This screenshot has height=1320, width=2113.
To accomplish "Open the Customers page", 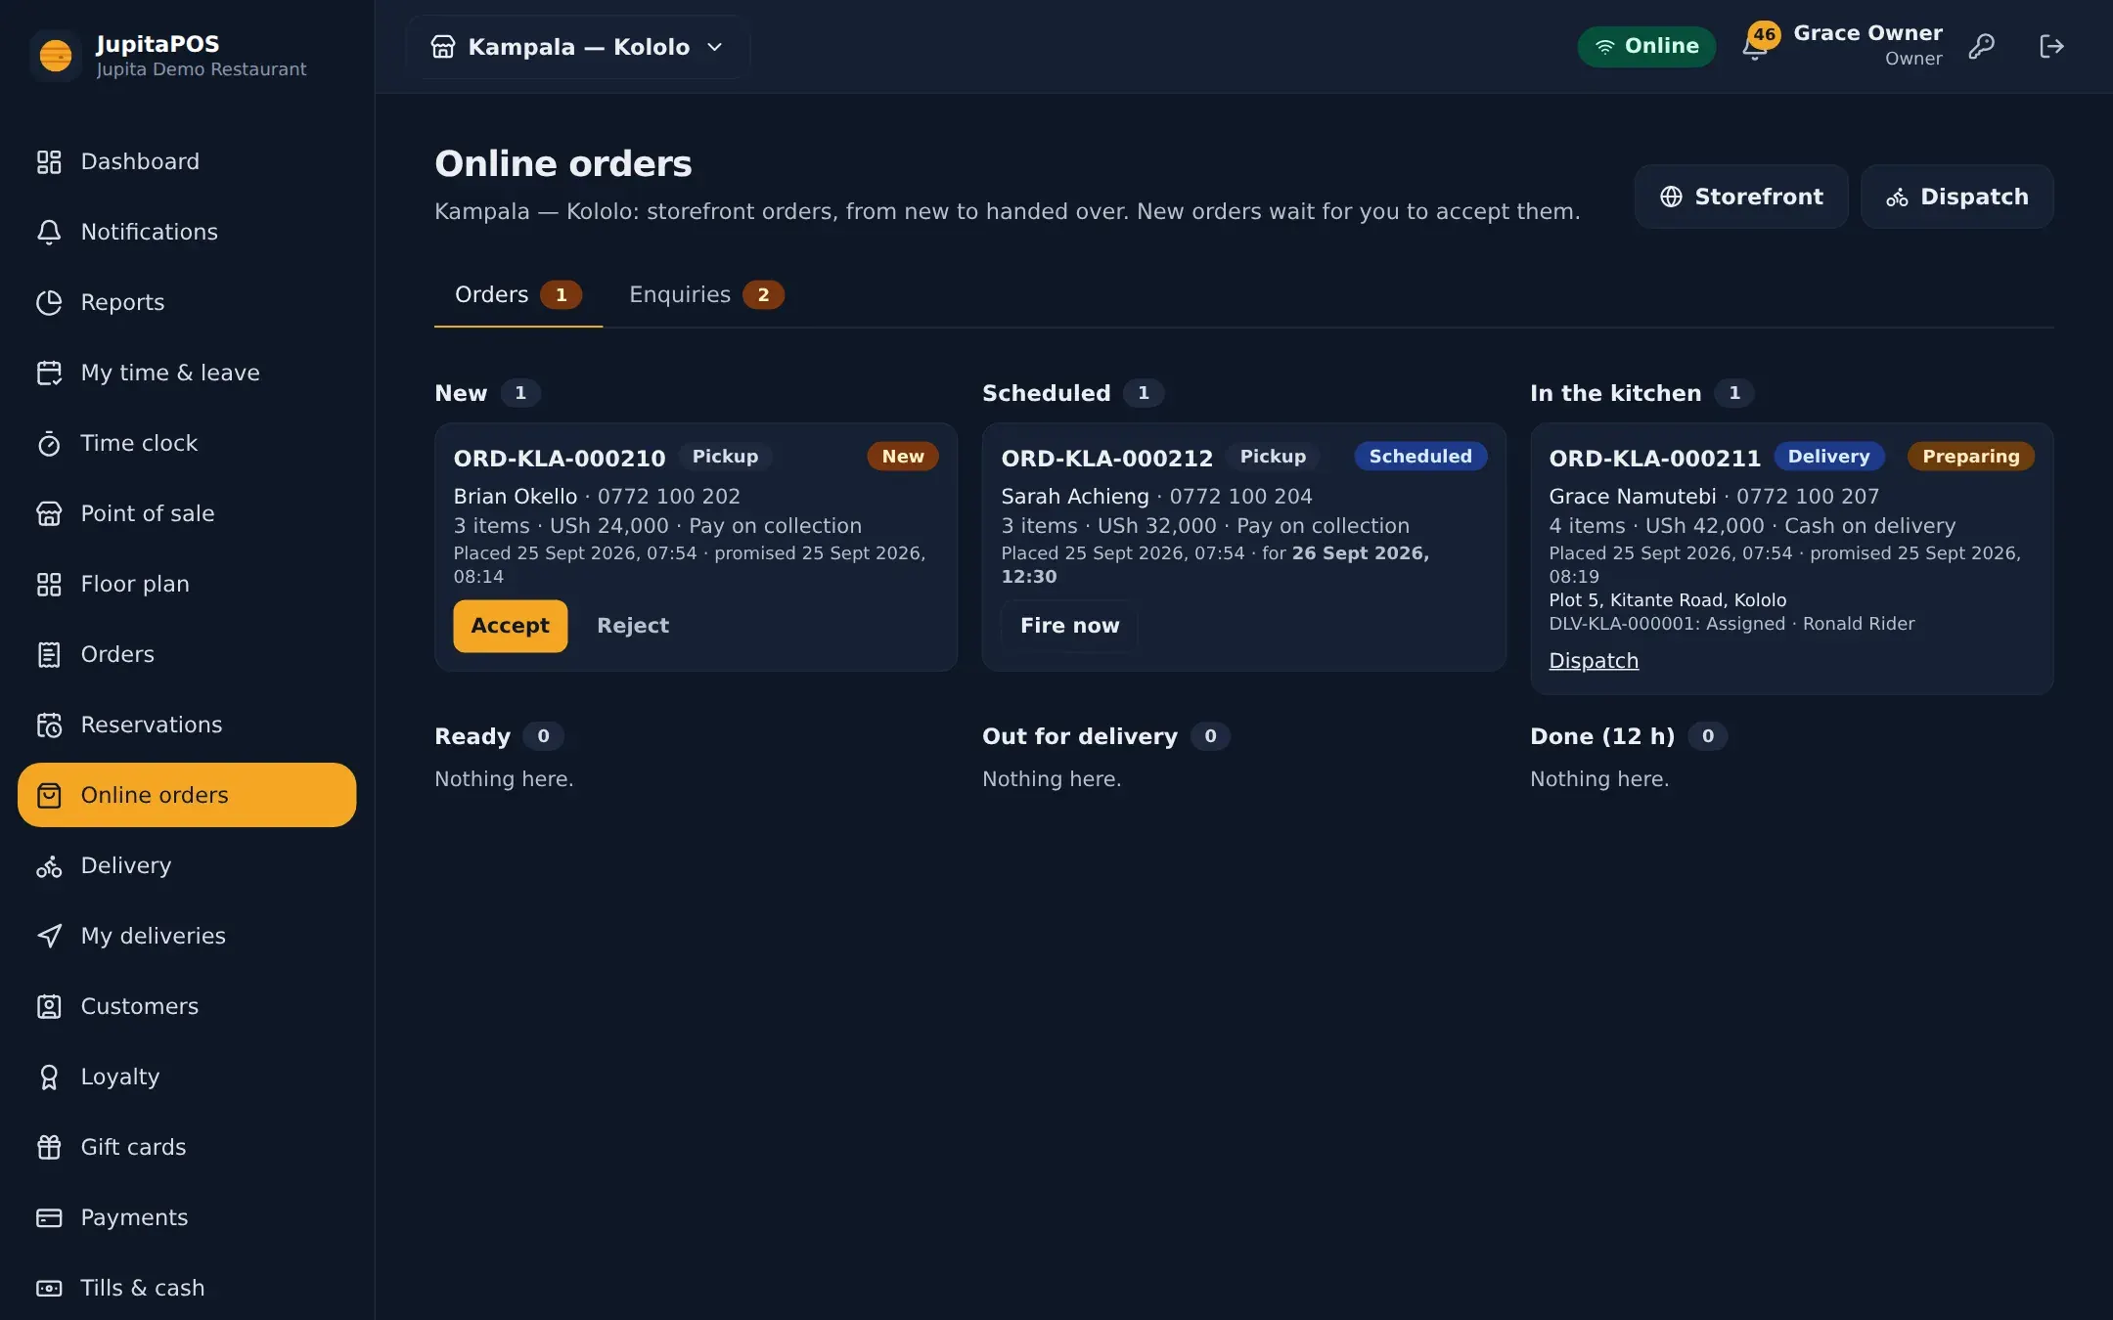I will tap(187, 1006).
